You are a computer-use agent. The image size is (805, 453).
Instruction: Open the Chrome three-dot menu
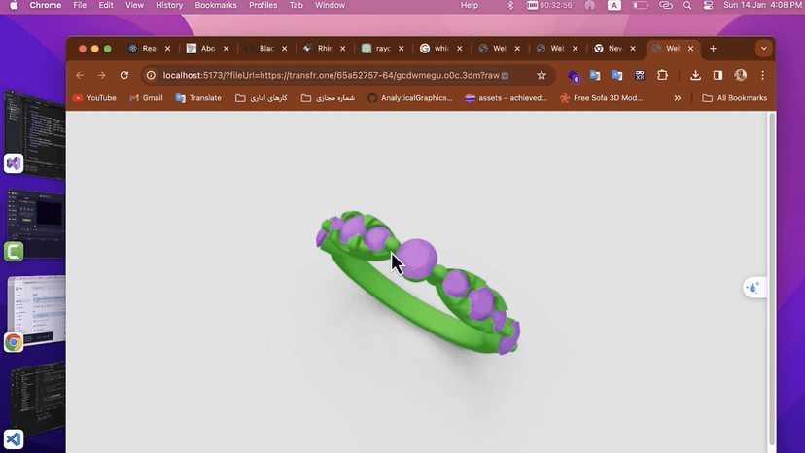pyautogui.click(x=762, y=75)
